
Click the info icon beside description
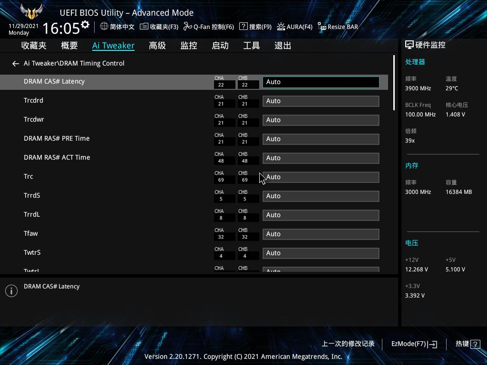(11, 291)
